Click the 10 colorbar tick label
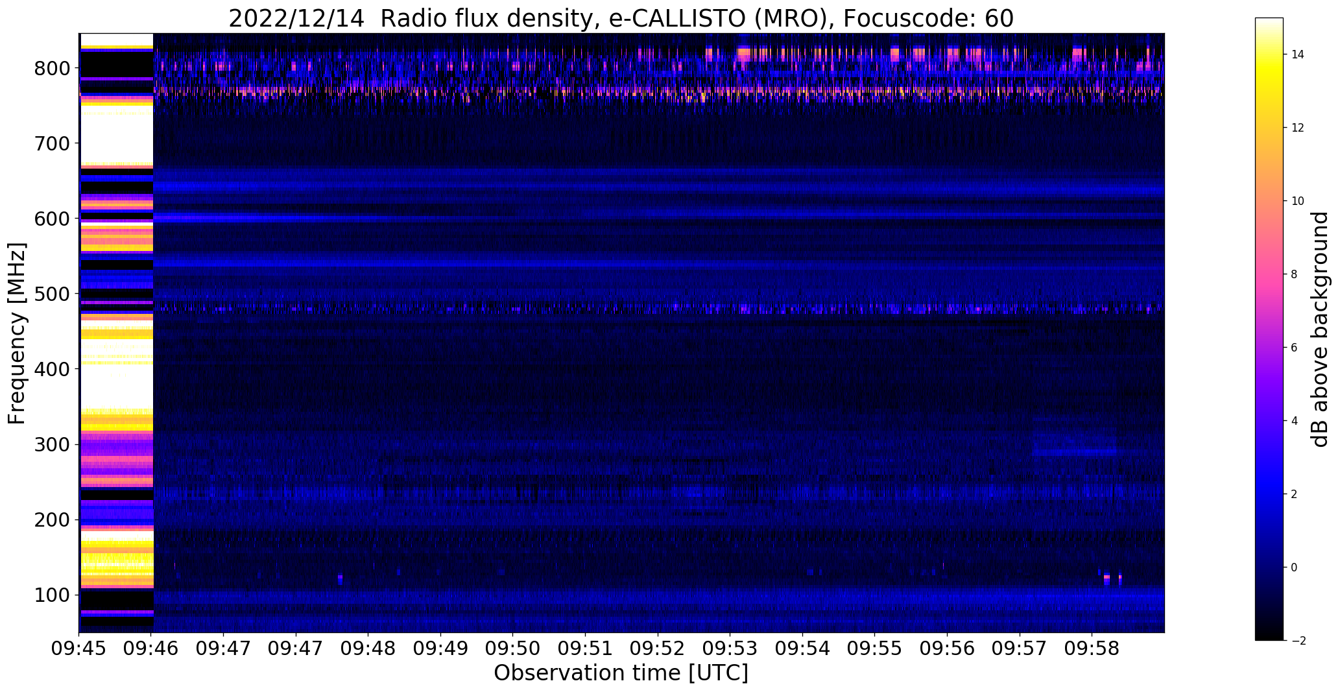This screenshot has width=1340, height=692. click(x=1297, y=201)
